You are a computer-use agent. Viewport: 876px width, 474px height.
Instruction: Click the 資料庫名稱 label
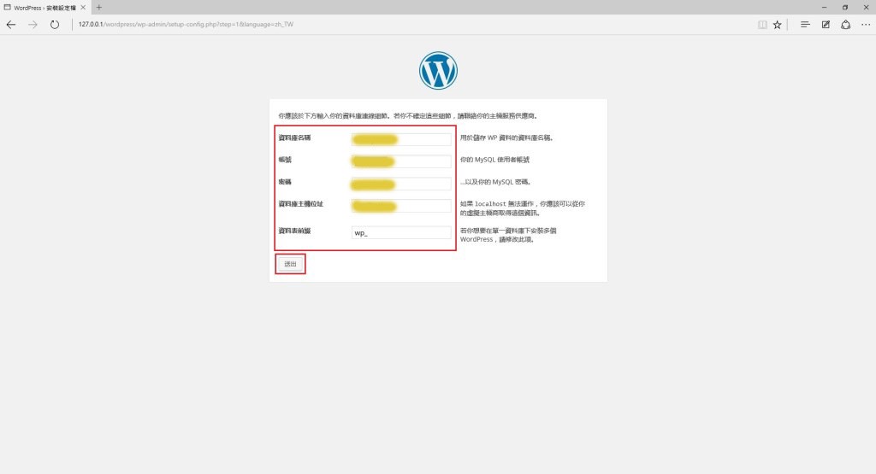[x=294, y=138]
